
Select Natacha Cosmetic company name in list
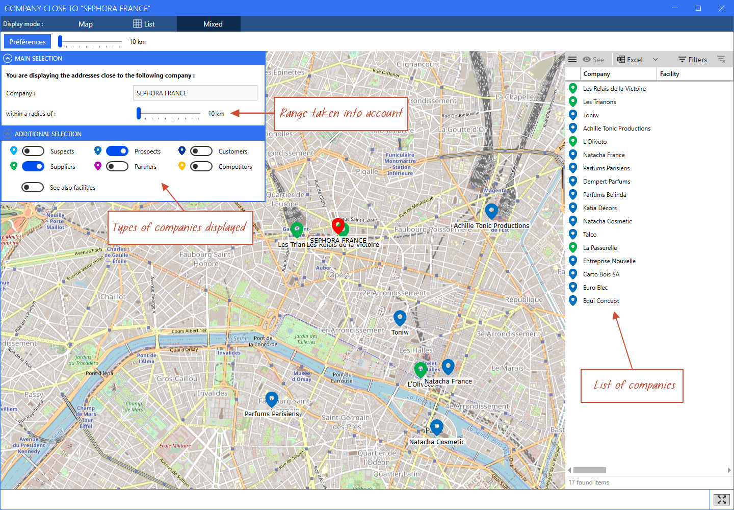click(x=607, y=221)
